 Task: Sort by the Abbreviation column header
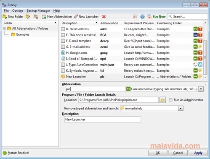pyautogui.click(x=111, y=23)
